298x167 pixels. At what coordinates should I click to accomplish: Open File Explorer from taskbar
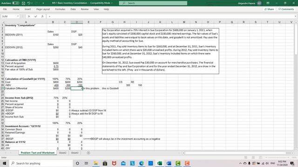coord(95,163)
